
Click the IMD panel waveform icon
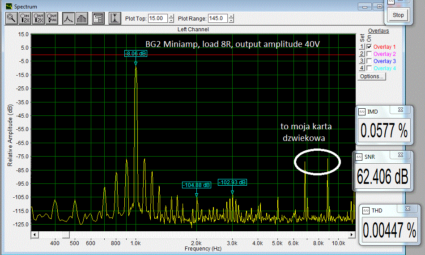click(362, 112)
